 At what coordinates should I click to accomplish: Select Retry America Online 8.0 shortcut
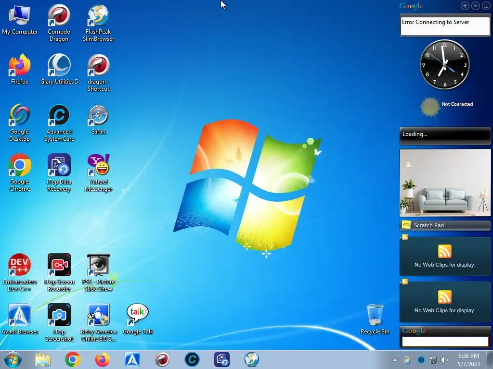pyautogui.click(x=98, y=322)
